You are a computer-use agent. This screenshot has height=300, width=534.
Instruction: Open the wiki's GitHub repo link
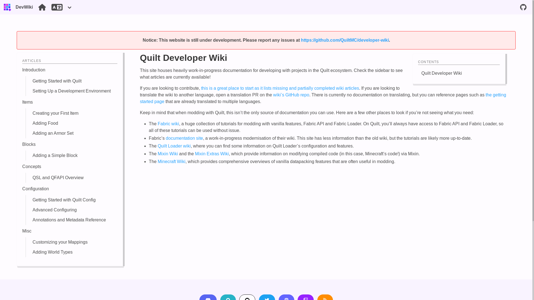tap(291, 95)
